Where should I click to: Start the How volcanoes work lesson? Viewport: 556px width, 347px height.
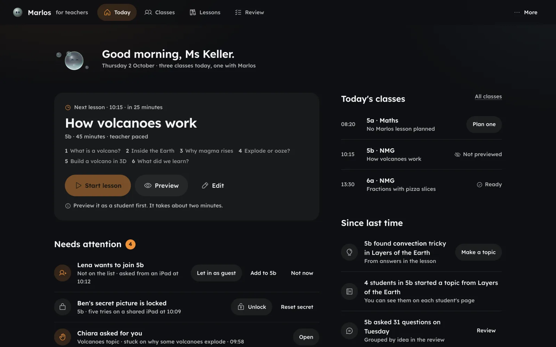[98, 186]
